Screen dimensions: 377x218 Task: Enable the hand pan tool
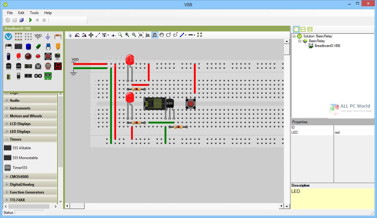click(162, 35)
